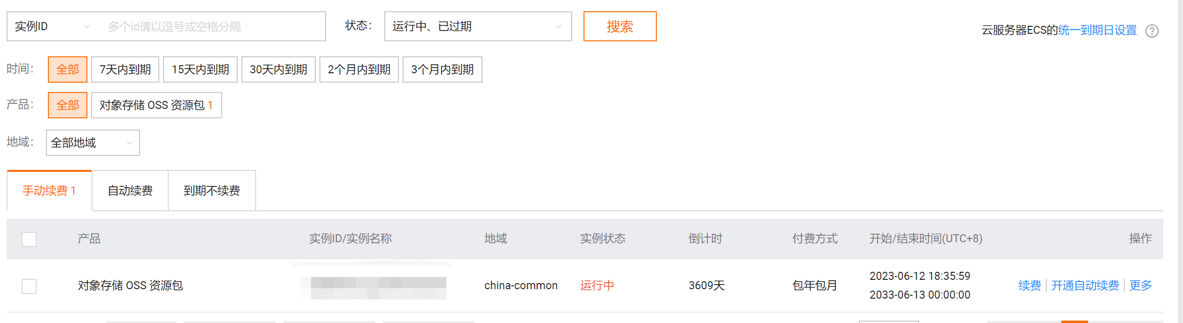Open the 统一到期日设置 link

[1097, 31]
